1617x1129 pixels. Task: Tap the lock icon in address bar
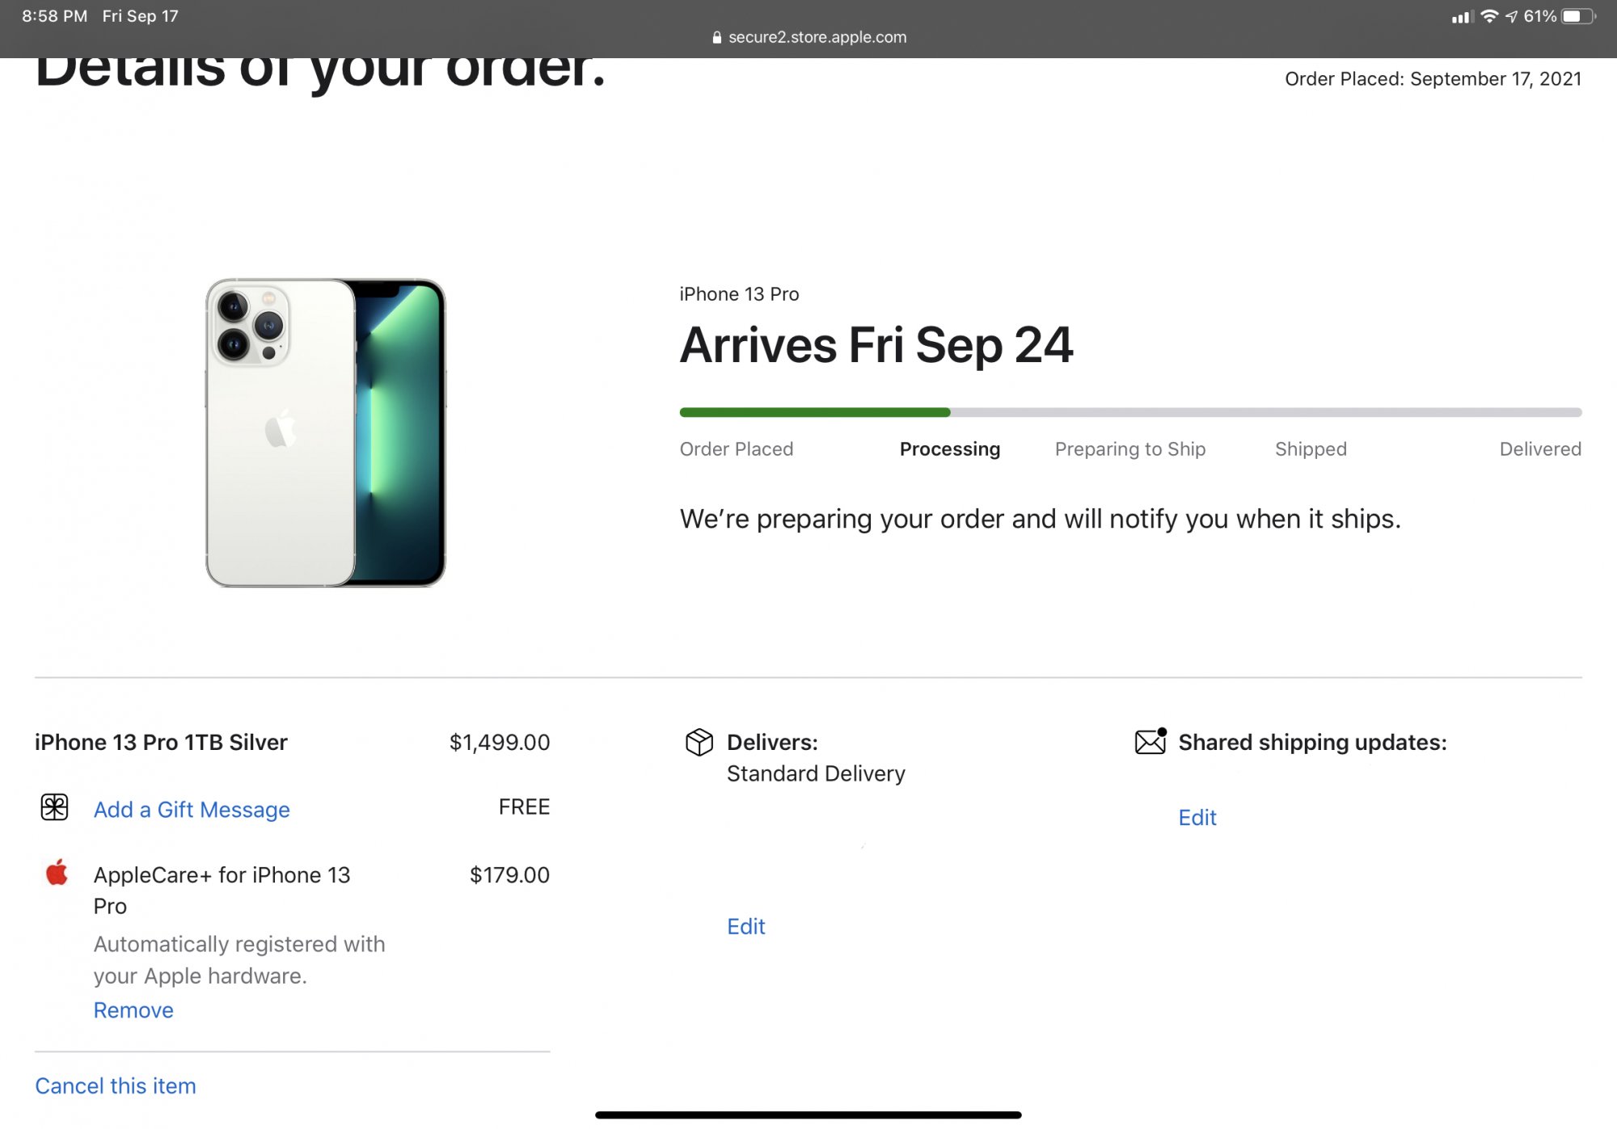(716, 37)
